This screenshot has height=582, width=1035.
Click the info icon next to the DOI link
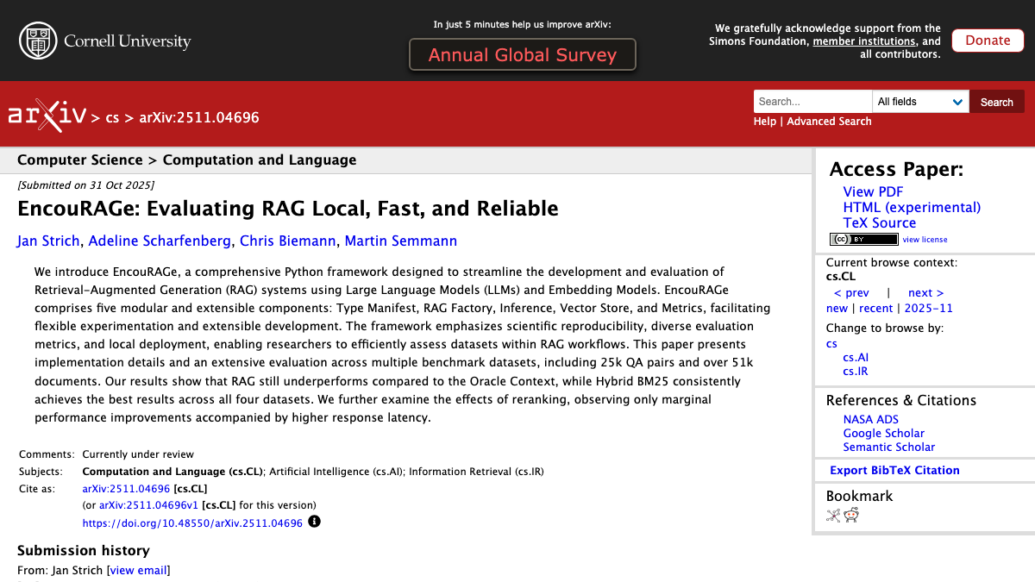click(x=314, y=522)
